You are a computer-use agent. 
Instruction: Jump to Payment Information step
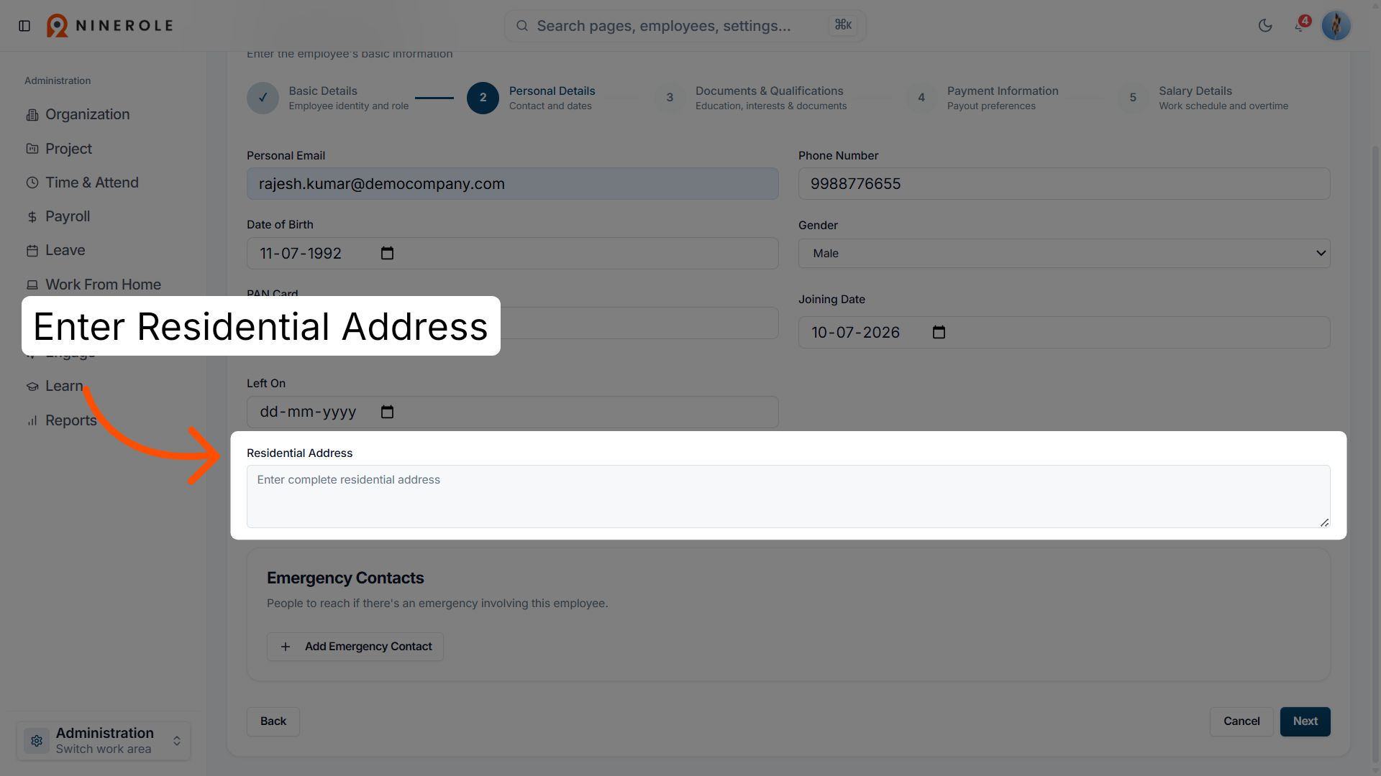(x=983, y=98)
